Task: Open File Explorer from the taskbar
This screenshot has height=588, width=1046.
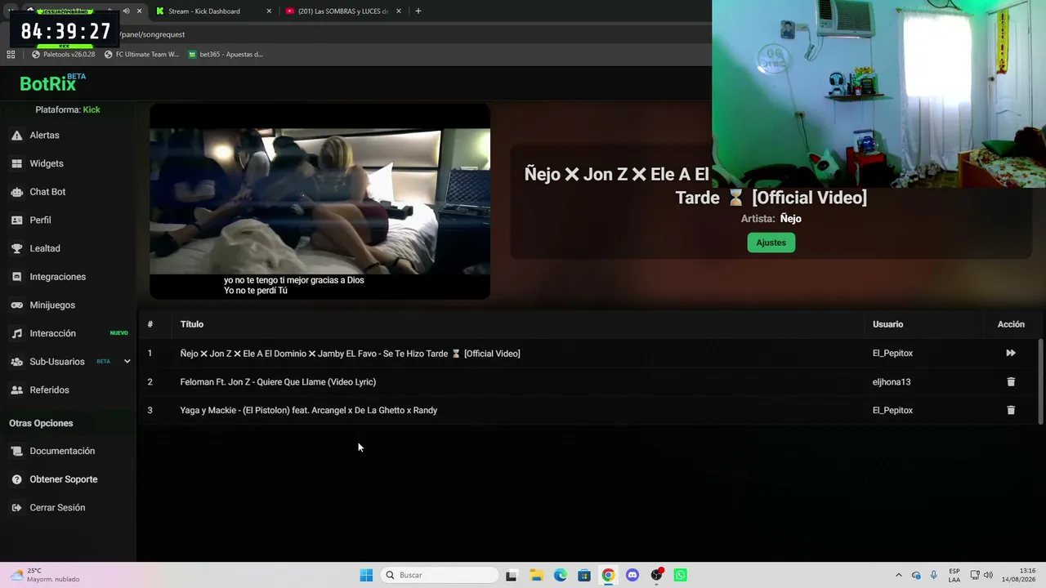Action: [536, 575]
